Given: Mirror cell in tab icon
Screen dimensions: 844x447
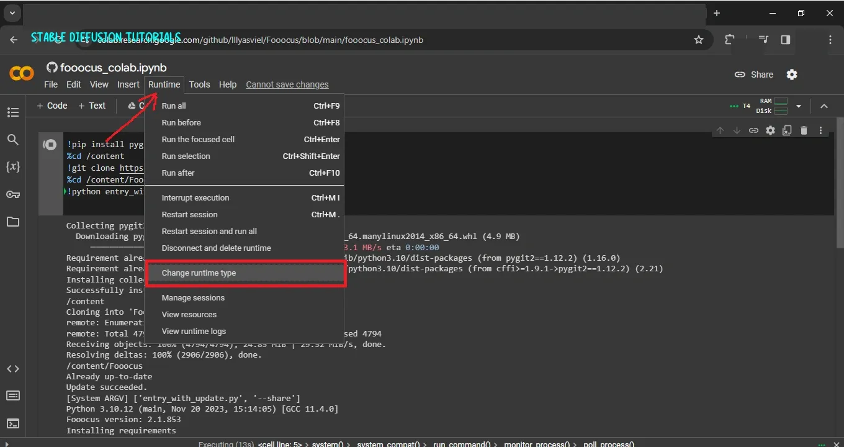Looking at the screenshot, I should (787, 130).
